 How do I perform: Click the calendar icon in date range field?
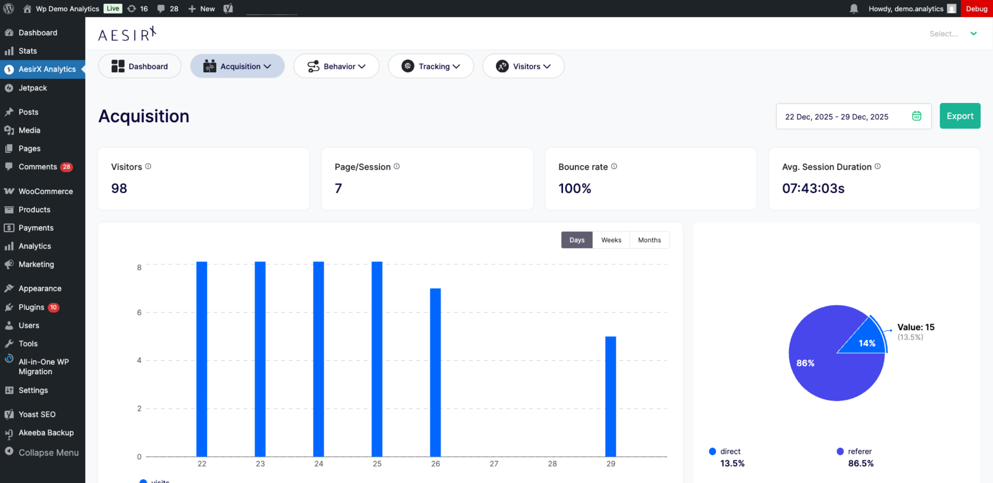(916, 116)
